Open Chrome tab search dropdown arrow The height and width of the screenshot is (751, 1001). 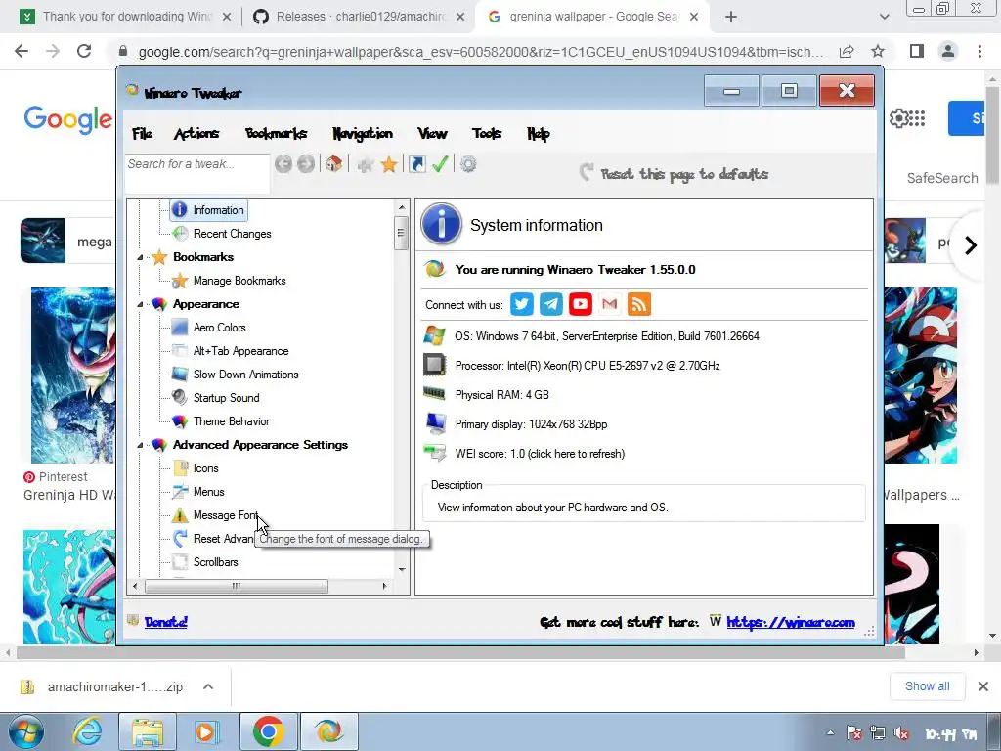click(x=884, y=17)
